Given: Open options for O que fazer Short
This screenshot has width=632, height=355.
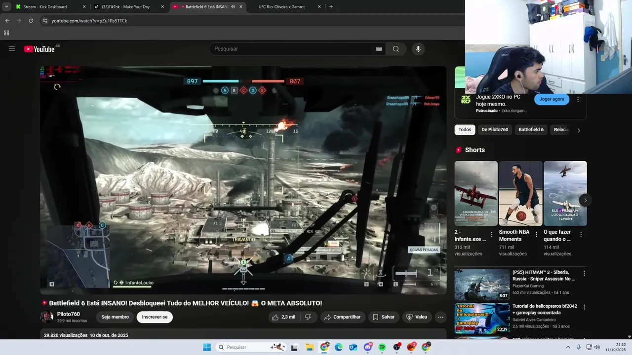Looking at the screenshot, I should coord(581,235).
